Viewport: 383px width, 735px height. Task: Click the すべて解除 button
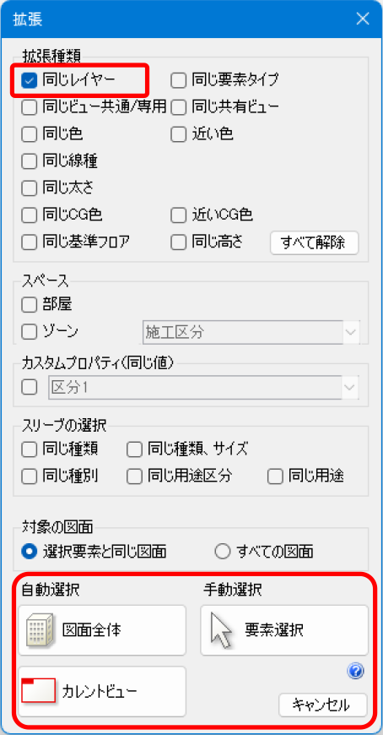[x=314, y=242]
